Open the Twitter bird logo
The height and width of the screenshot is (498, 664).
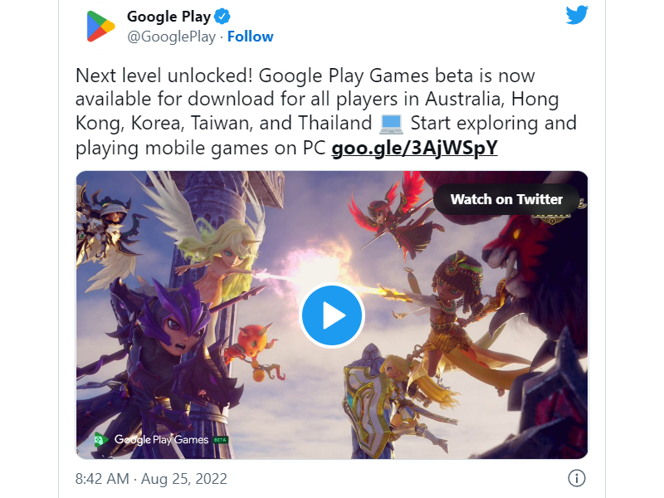point(577,15)
